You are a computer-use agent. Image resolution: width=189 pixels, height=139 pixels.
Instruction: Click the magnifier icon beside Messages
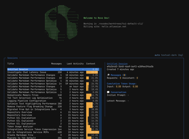(x=108, y=75)
